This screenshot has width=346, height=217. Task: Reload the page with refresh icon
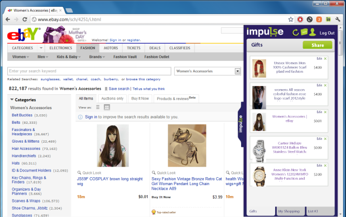tap(25, 19)
